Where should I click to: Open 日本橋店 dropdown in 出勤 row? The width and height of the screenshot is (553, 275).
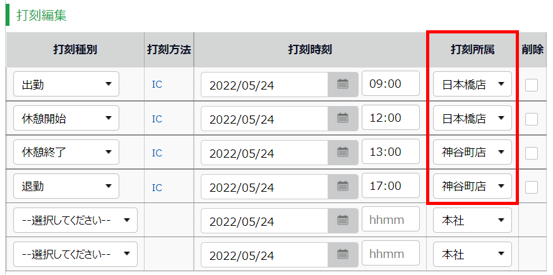[472, 84]
